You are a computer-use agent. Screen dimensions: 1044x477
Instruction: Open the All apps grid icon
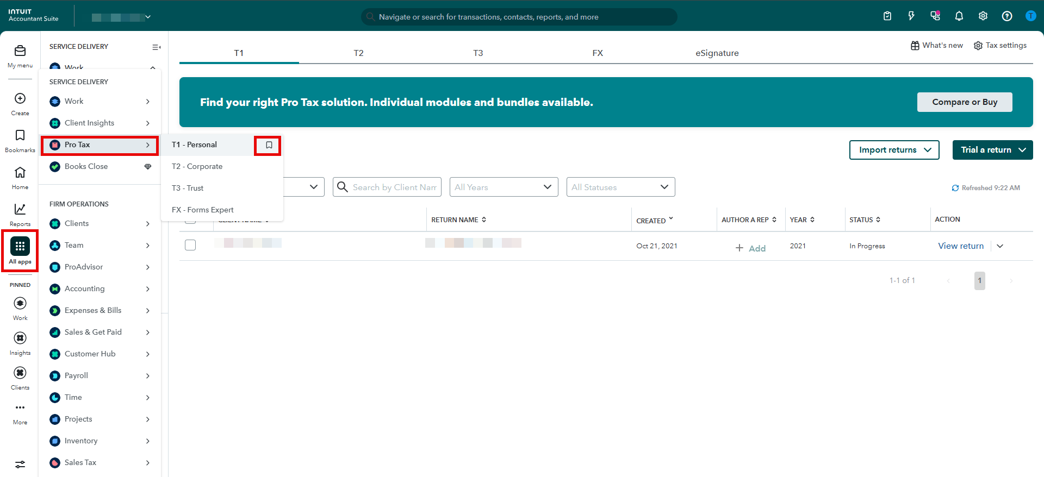pyautogui.click(x=20, y=247)
